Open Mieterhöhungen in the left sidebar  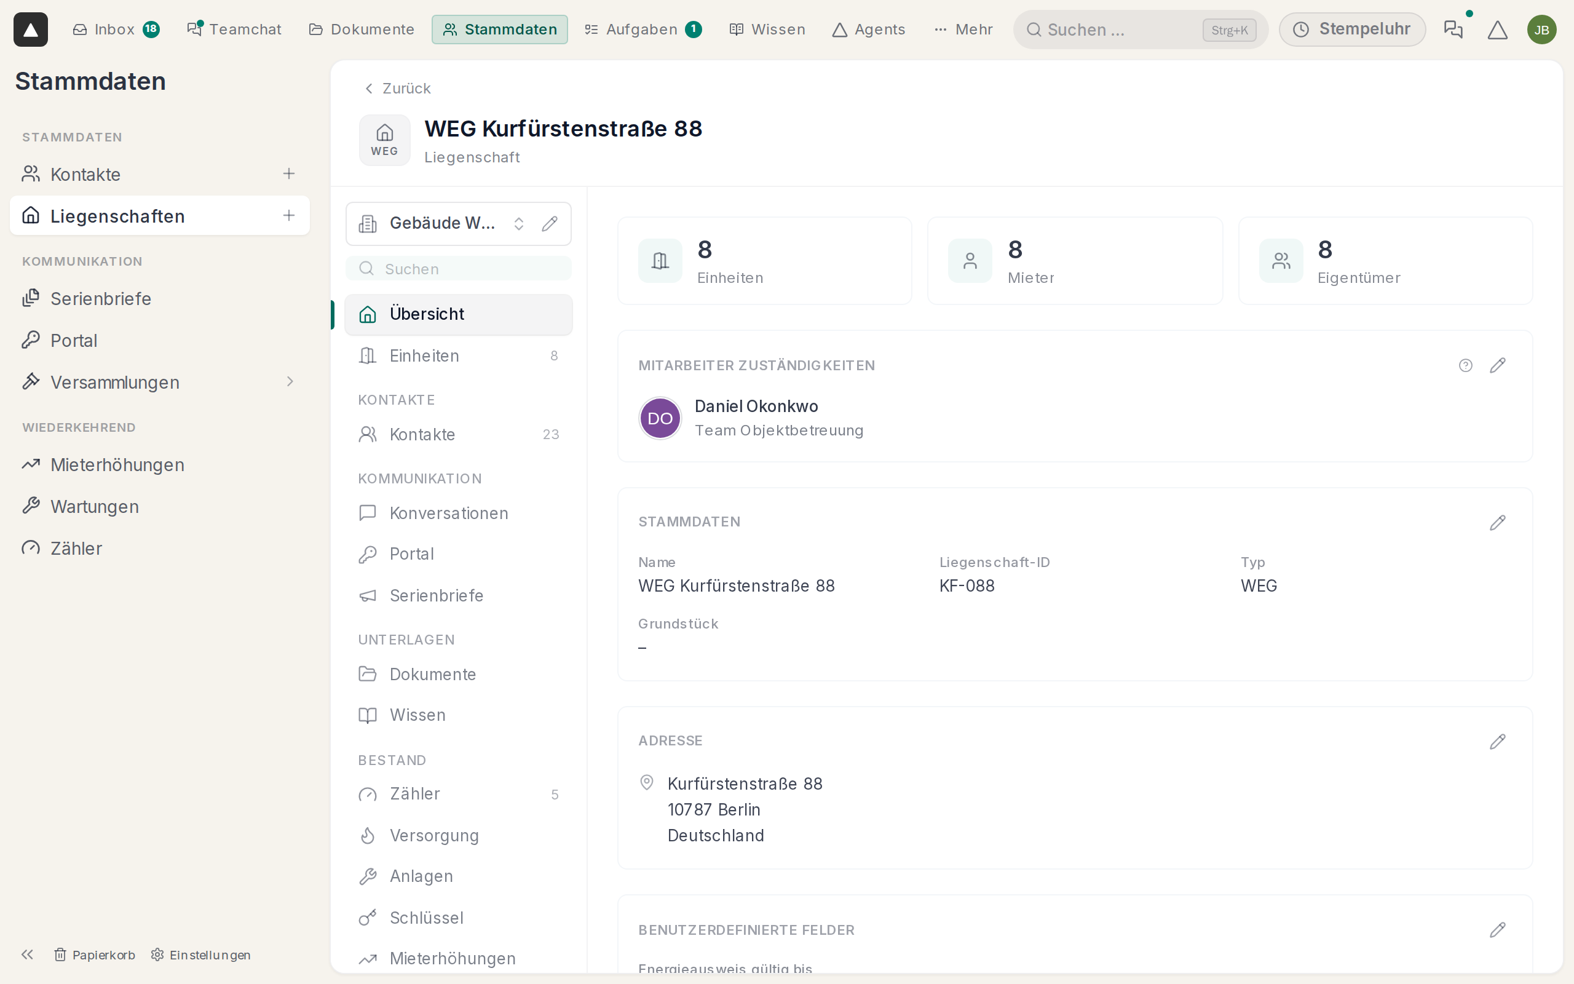point(159,465)
